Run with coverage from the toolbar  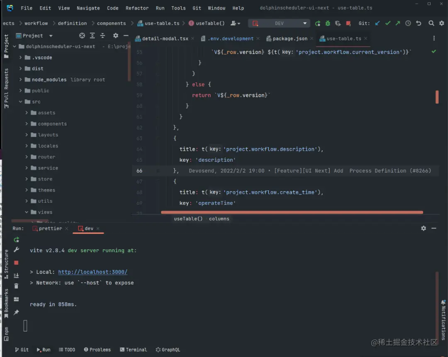pos(338,23)
